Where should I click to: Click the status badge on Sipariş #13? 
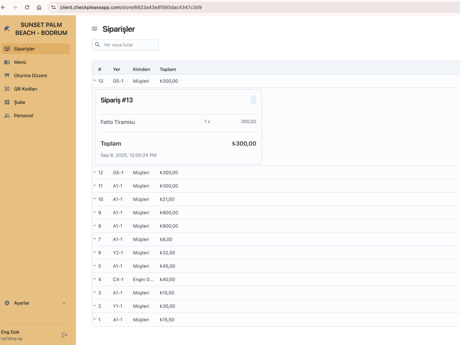click(x=253, y=100)
